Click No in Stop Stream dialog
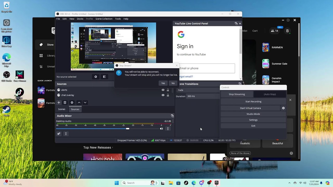 (x=173, y=83)
